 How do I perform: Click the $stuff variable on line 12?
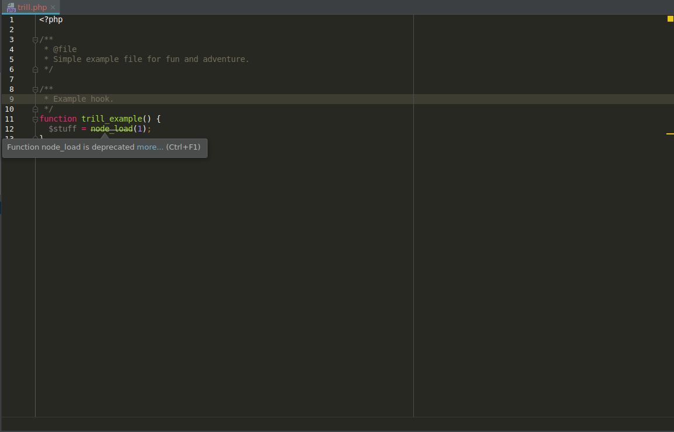coord(63,129)
